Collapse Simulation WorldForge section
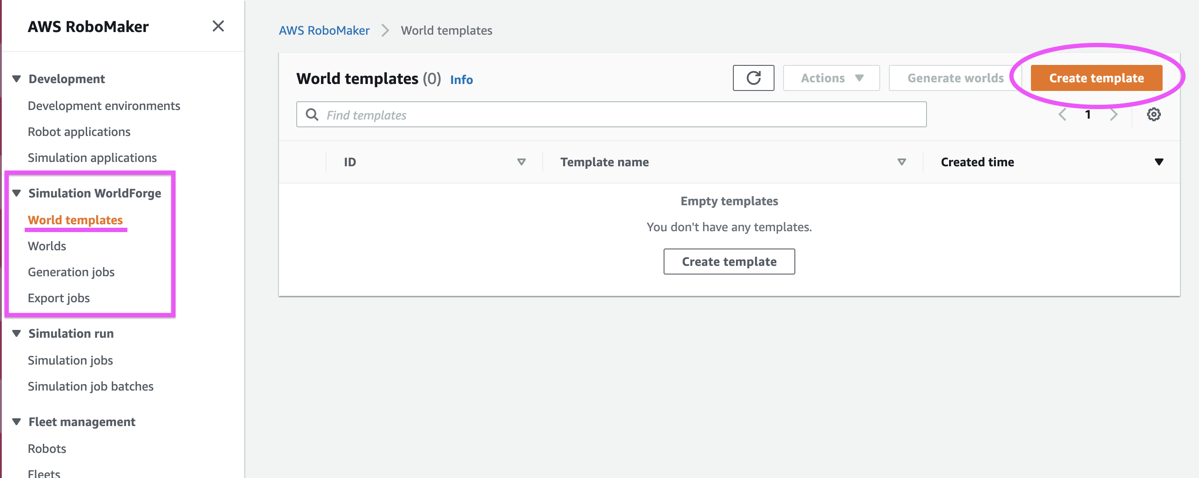The height and width of the screenshot is (478, 1199). [x=17, y=193]
